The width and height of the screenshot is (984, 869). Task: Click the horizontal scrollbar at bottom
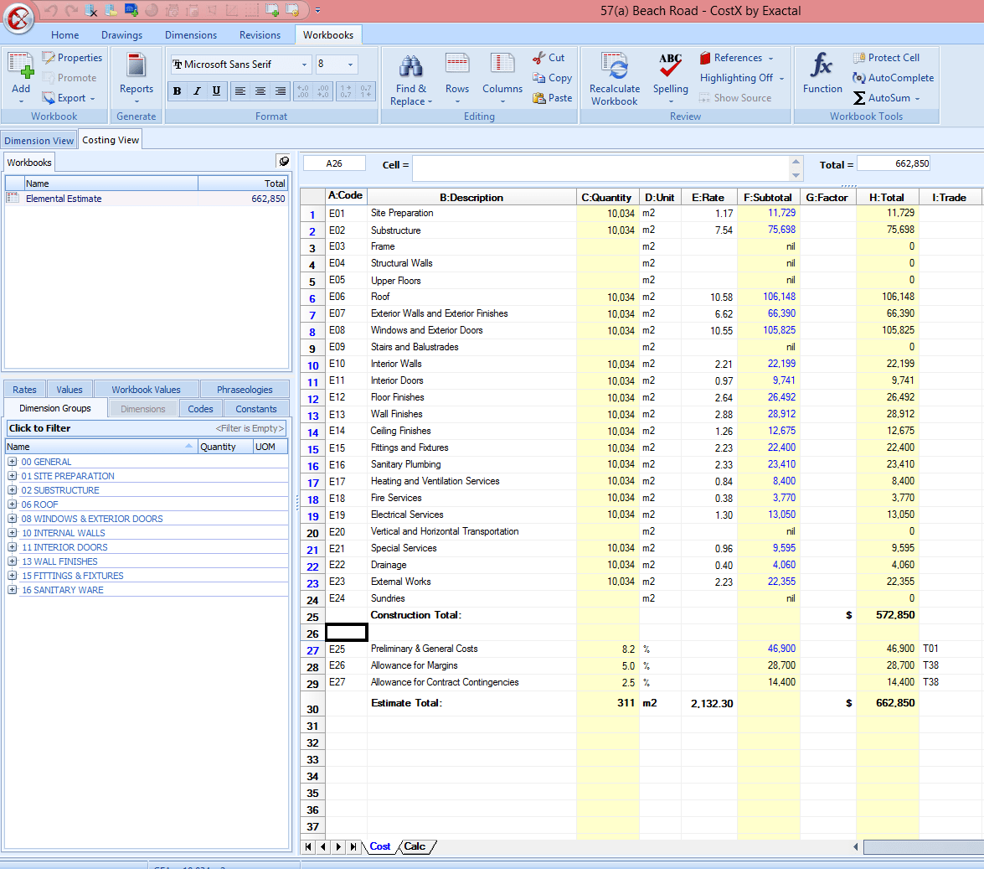(x=921, y=847)
